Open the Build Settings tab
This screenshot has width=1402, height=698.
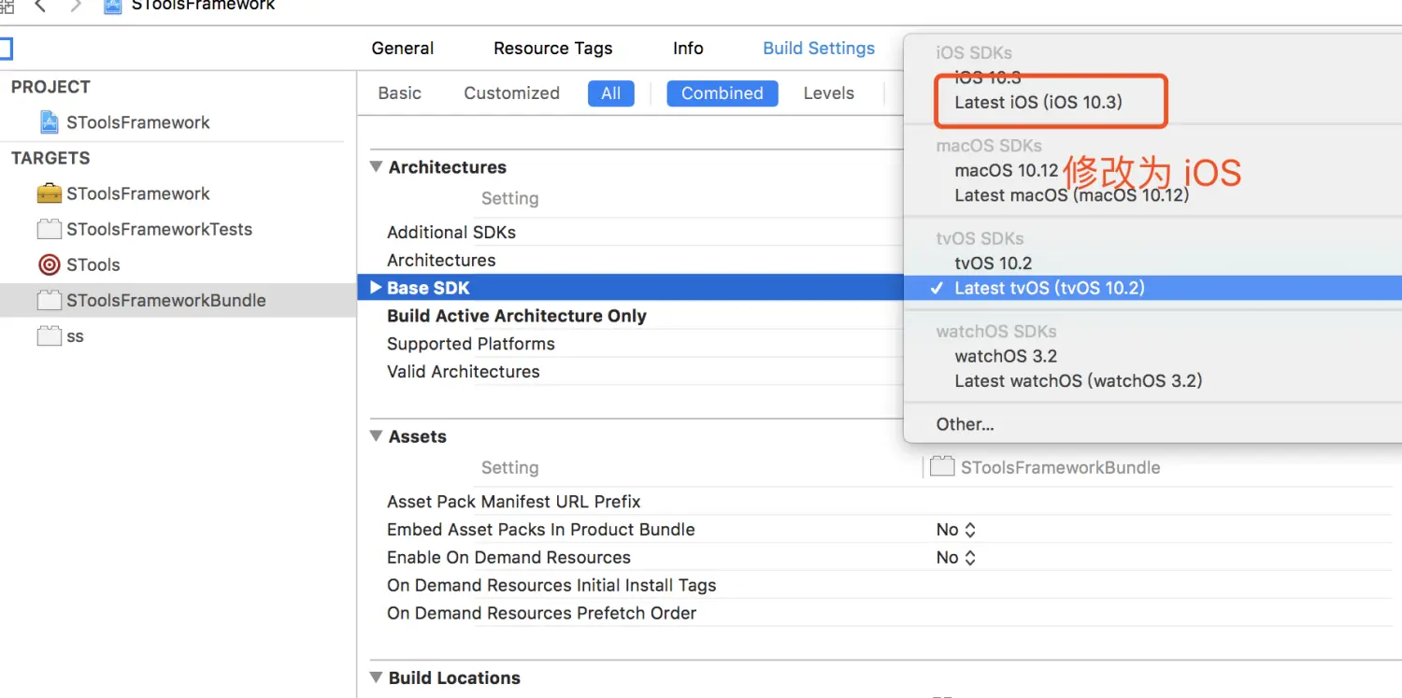coord(819,49)
